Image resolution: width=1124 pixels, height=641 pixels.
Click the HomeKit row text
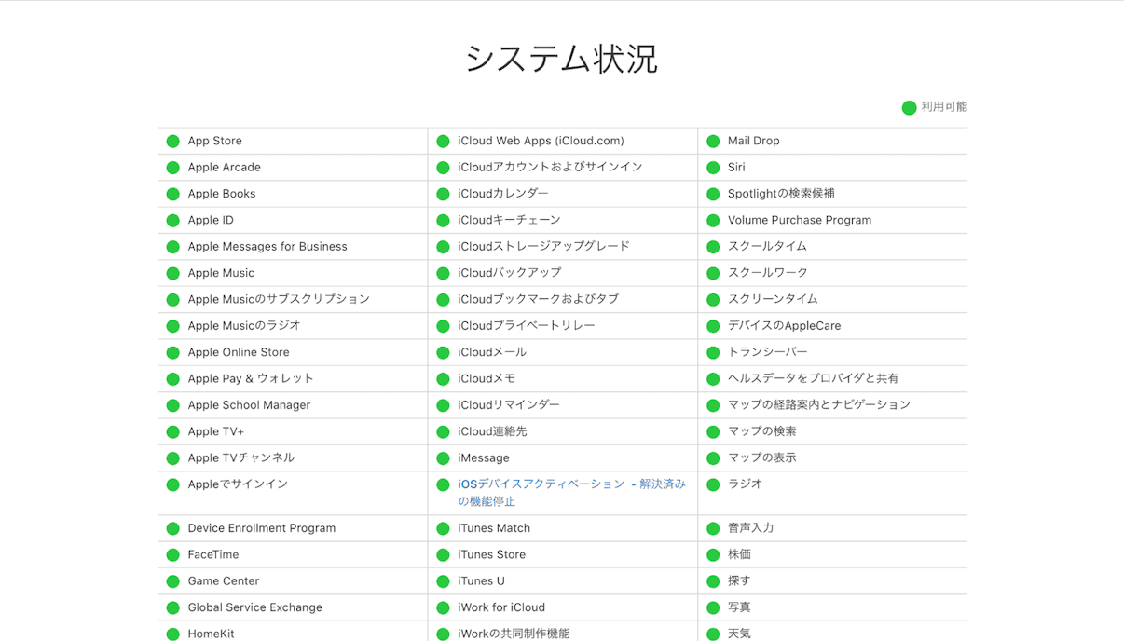point(212,634)
